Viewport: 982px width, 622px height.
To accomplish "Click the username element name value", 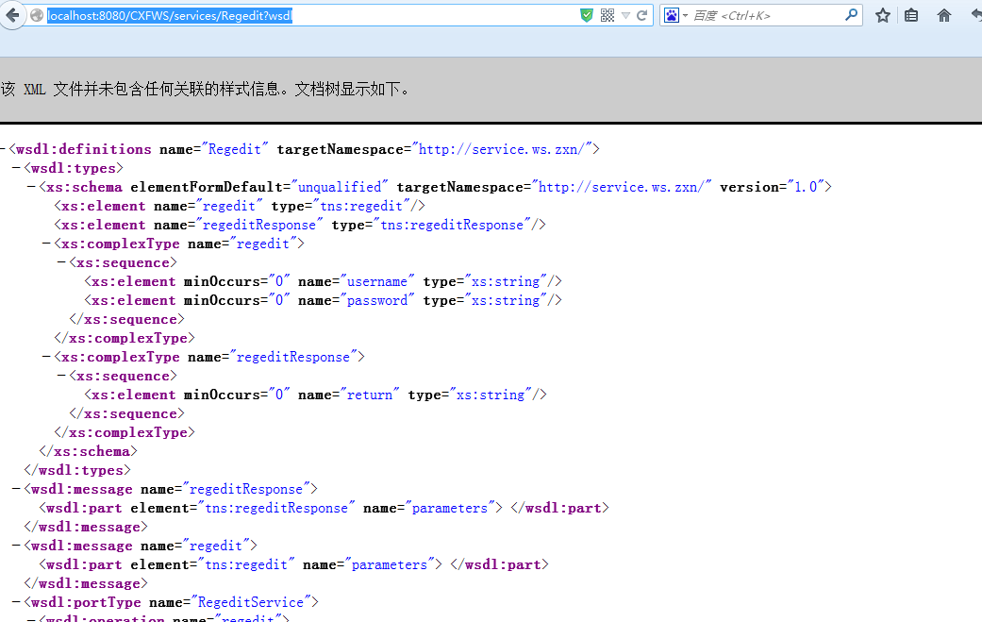I will point(377,281).
